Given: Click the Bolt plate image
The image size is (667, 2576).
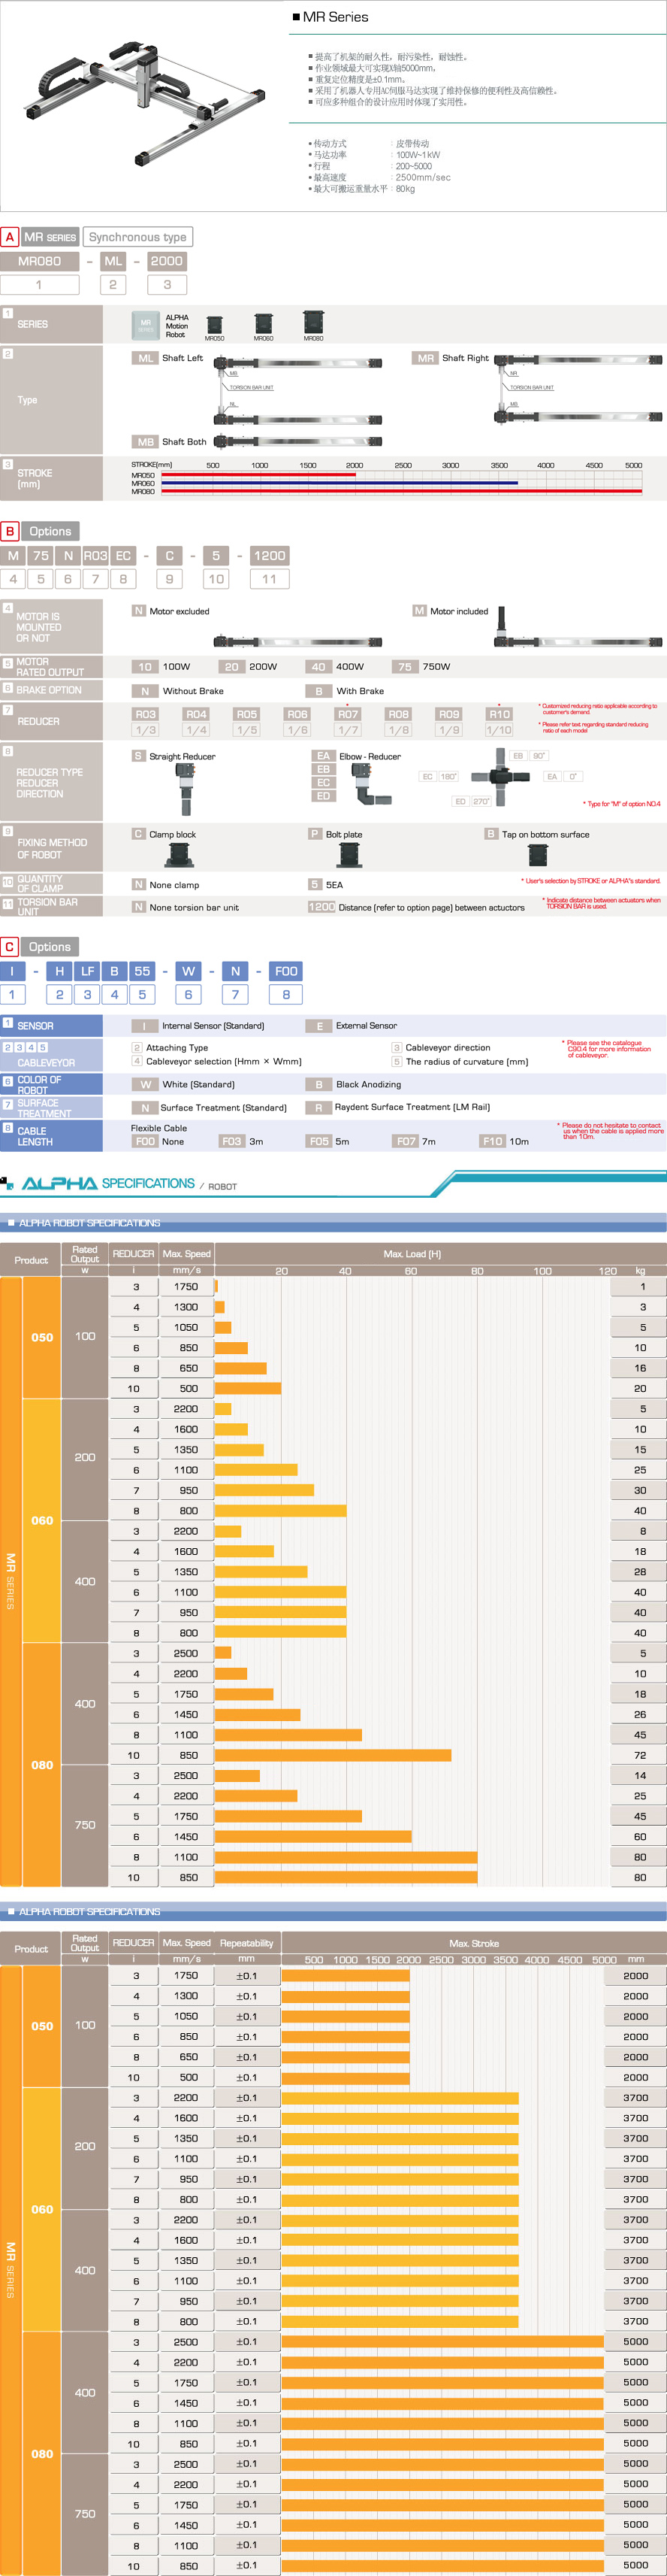Looking at the screenshot, I should (x=349, y=855).
